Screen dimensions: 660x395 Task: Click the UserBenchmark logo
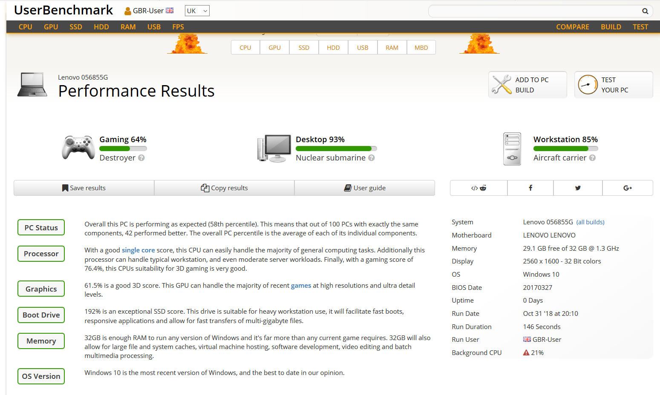point(63,10)
